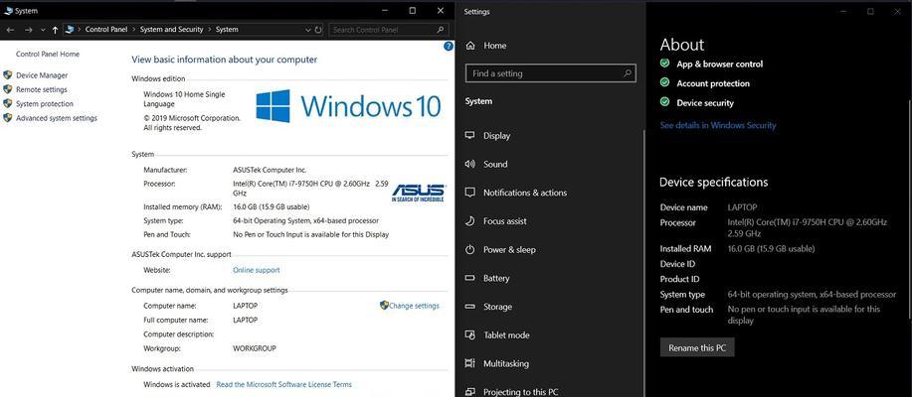Click the Forward arrow in Control Panel
Screen dimensions: 912x397
coord(28,30)
